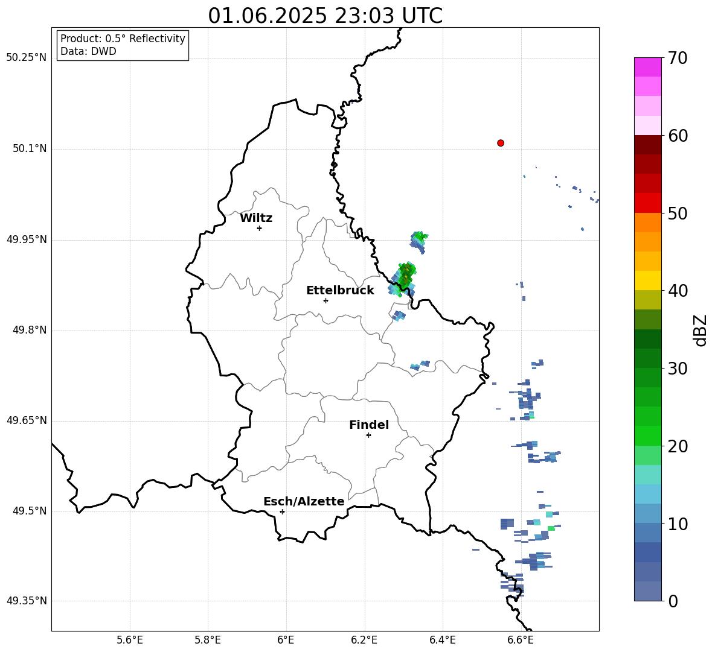Click the dBZ colorbar label
Screen dimensions: 715x652
click(x=700, y=330)
